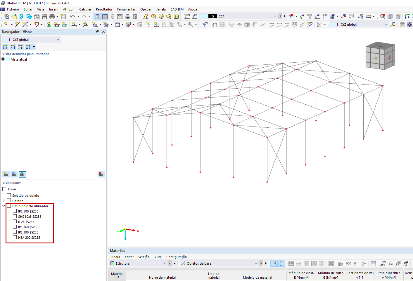Click the float Navigator panel icon
This screenshot has width=413, height=281.
[x=97, y=32]
